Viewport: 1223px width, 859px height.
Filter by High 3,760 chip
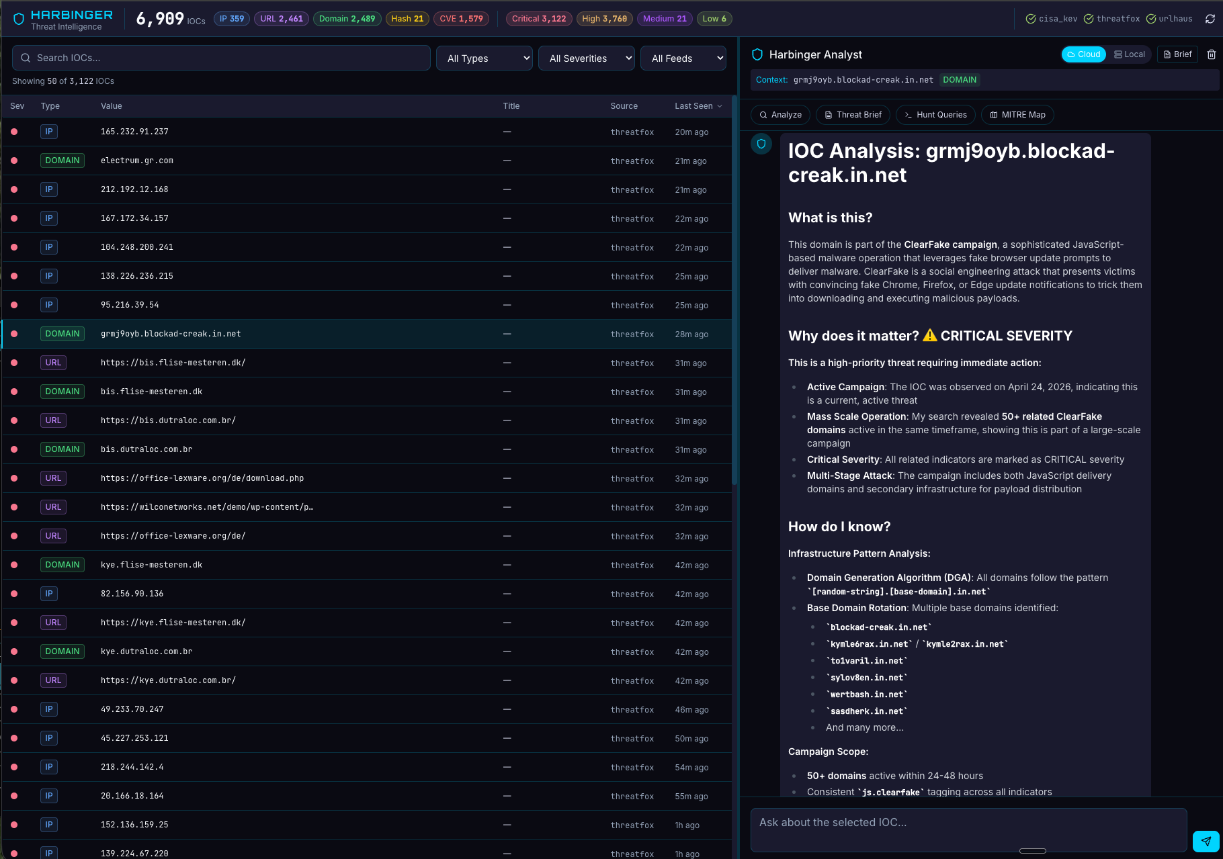[x=605, y=19]
